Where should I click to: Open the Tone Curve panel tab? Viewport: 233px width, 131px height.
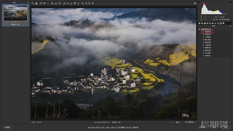click(x=202, y=23)
